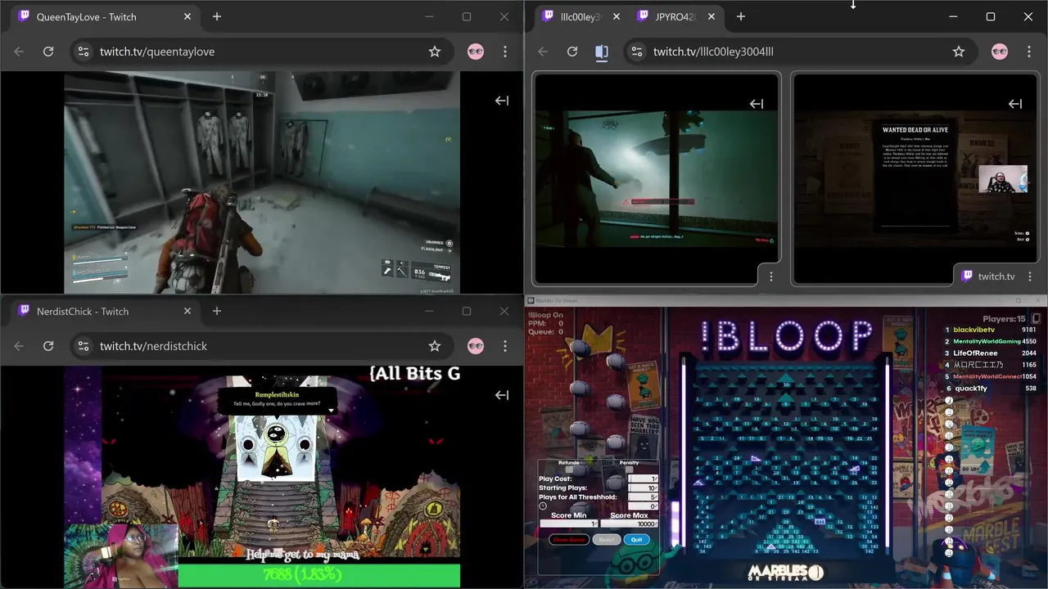Open a new tab in NerdistChick window
This screenshot has height=589, width=1048.
point(217,311)
